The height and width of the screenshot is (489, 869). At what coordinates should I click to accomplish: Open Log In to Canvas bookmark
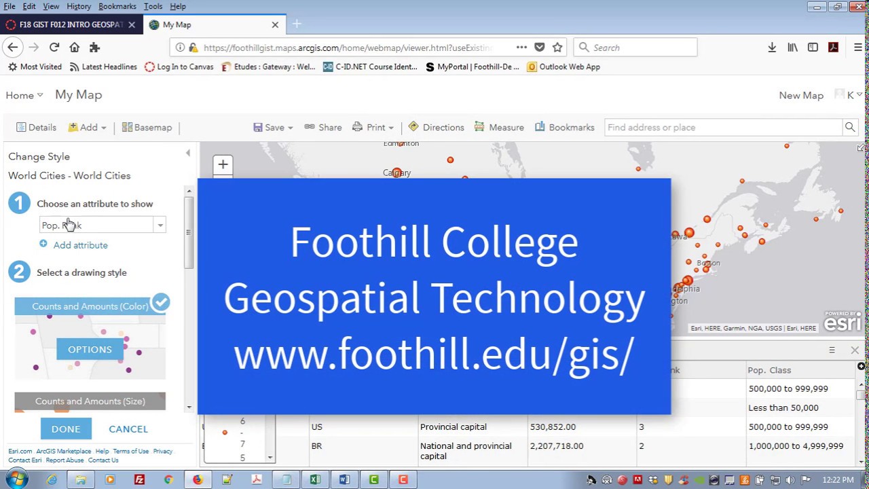(x=179, y=67)
